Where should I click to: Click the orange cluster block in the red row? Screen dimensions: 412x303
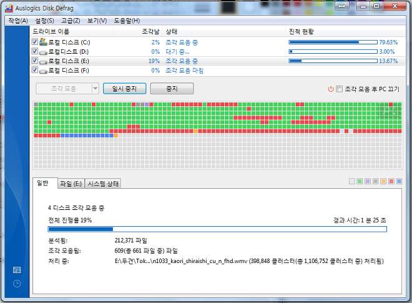195,131
